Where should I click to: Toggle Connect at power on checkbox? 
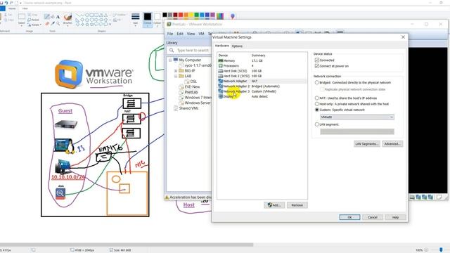(x=317, y=66)
